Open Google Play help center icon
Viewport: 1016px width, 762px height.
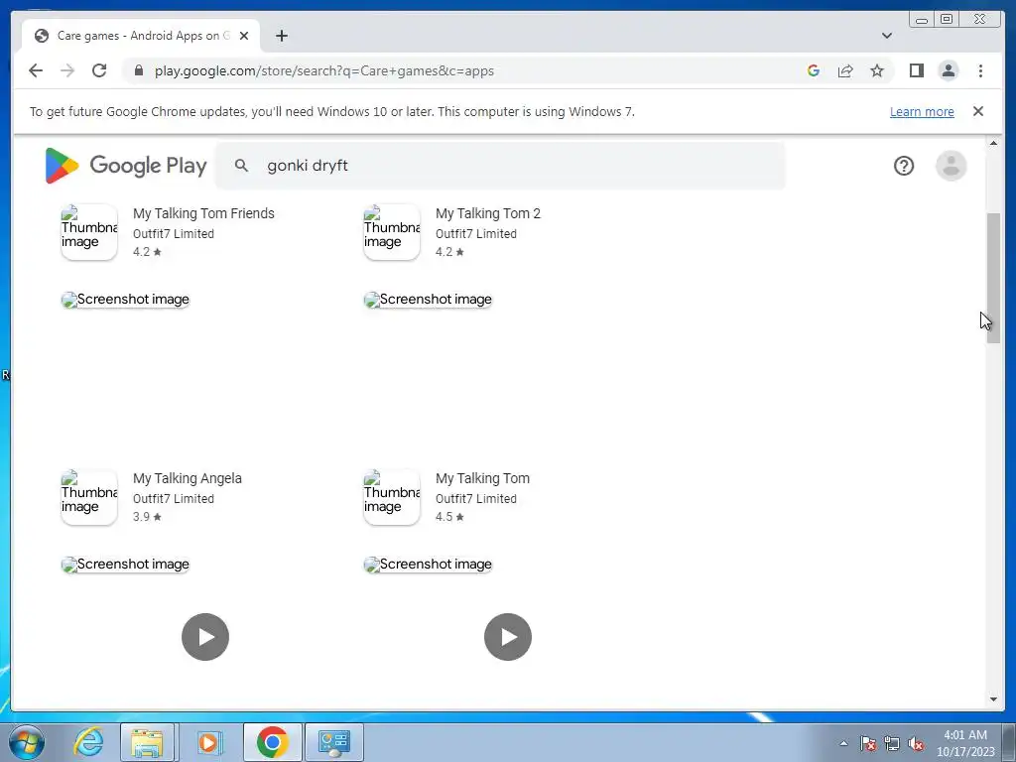click(x=903, y=166)
